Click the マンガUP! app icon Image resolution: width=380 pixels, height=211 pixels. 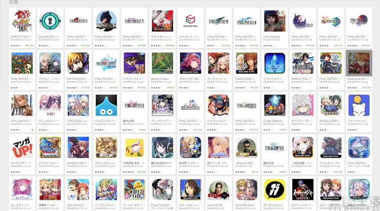pos(22,148)
